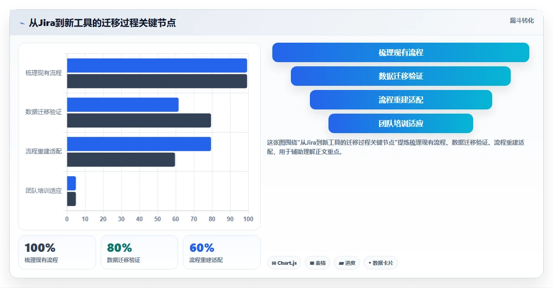Open the 80% 数据迁移验证 stat card
The image size is (553, 288).
[139, 252]
